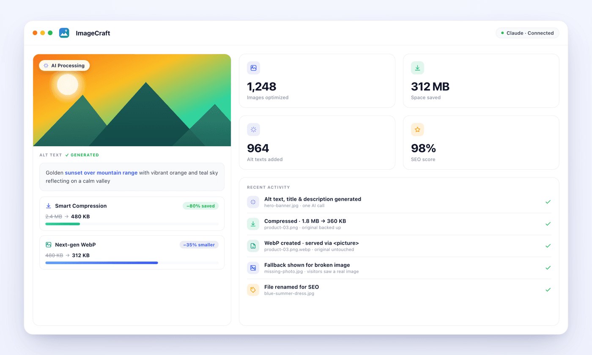Click the −80% saved badge

click(200, 206)
